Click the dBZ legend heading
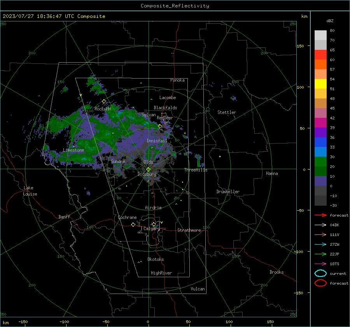The height and width of the screenshot is (327, 350). (330, 21)
